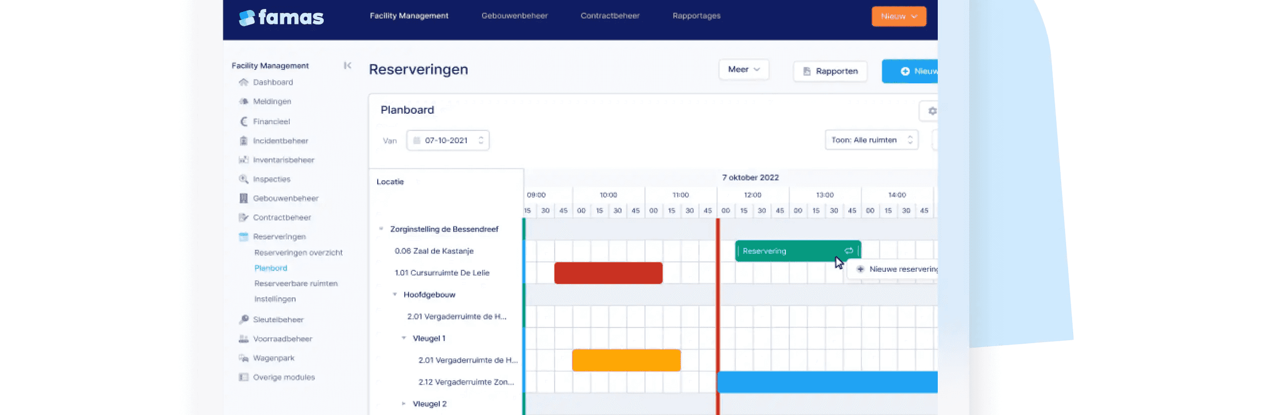This screenshot has width=1279, height=415.
Task: Open Reserveringen overzicht submenu
Action: click(298, 252)
